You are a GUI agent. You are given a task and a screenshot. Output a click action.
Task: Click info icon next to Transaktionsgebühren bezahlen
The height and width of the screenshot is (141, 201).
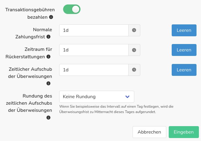51,17
